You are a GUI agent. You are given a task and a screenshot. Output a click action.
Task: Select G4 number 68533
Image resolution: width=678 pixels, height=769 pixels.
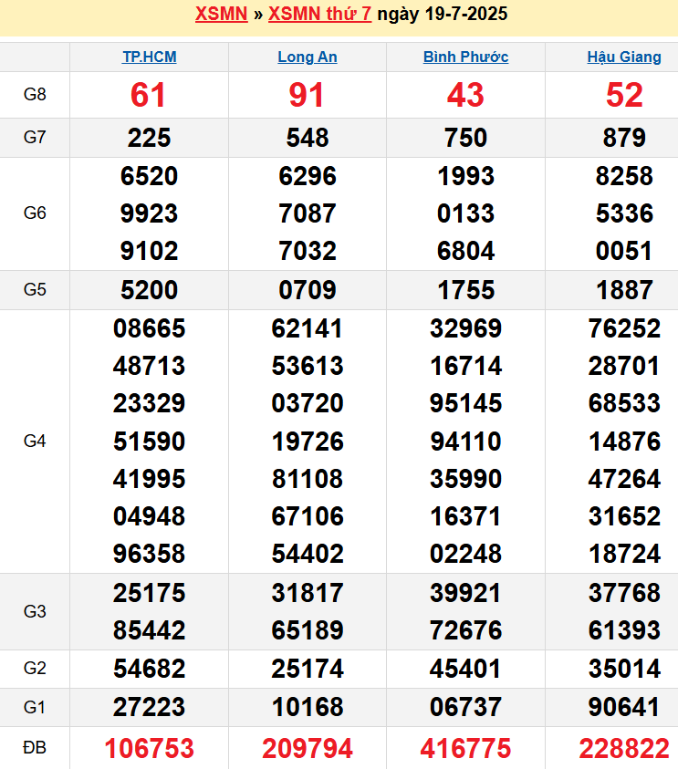624,403
